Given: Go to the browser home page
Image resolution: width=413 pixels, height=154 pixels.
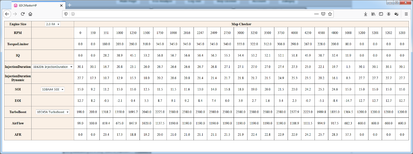Looking at the screenshot, I should coord(30,14).
